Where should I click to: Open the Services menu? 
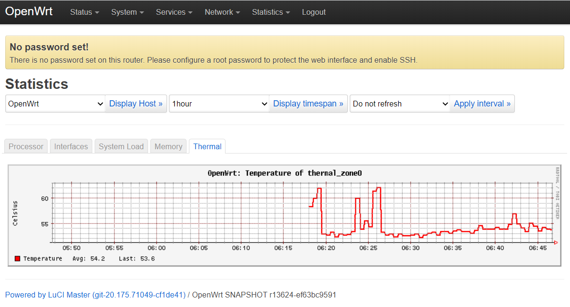(174, 12)
